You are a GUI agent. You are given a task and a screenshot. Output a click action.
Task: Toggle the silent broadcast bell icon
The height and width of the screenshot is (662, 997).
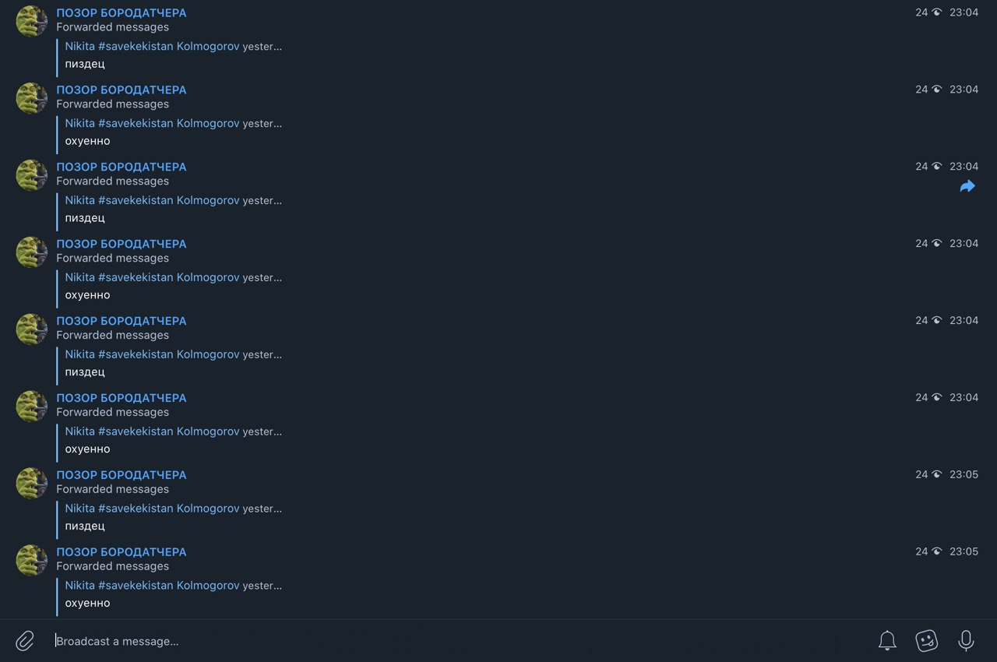(887, 641)
